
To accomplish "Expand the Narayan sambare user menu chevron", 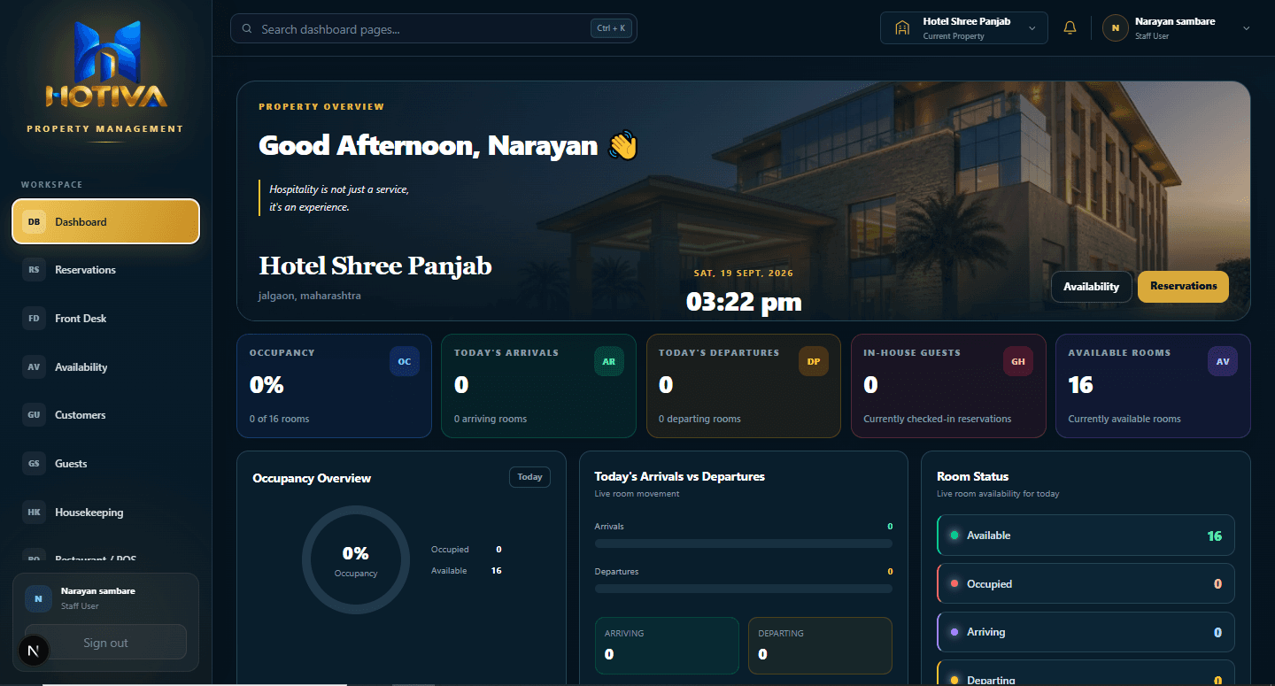I will coord(1247,28).
